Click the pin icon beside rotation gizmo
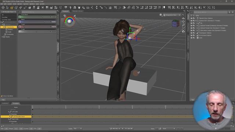This screenshot has height=132, width=235. (75, 16)
